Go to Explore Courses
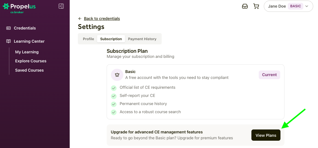This screenshot has height=148, width=318. (x=31, y=61)
